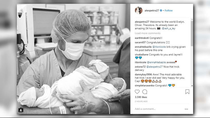Viewport: 210px width, 118px height.
Task: Open alexpetro27 profile picture avatar
Action: (139, 10)
